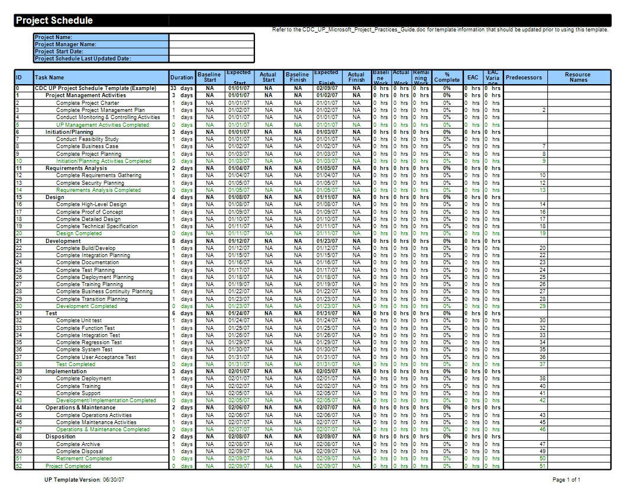The width and height of the screenshot is (626, 484).
Task: Select the "Baseline Start" column header
Action: pos(209,77)
